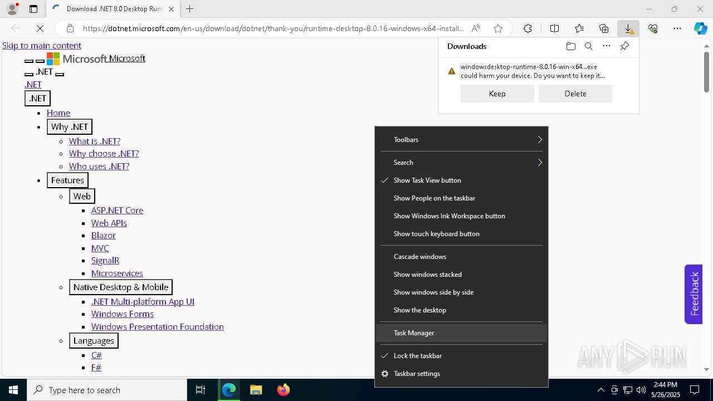Open Task Manager from context menu
The image size is (713, 401).
tap(461, 333)
